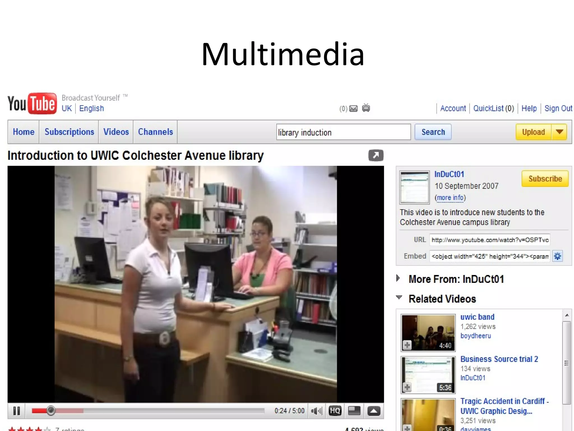This screenshot has width=574, height=431.
Task: Open embed customization gear icon
Action: point(557,256)
